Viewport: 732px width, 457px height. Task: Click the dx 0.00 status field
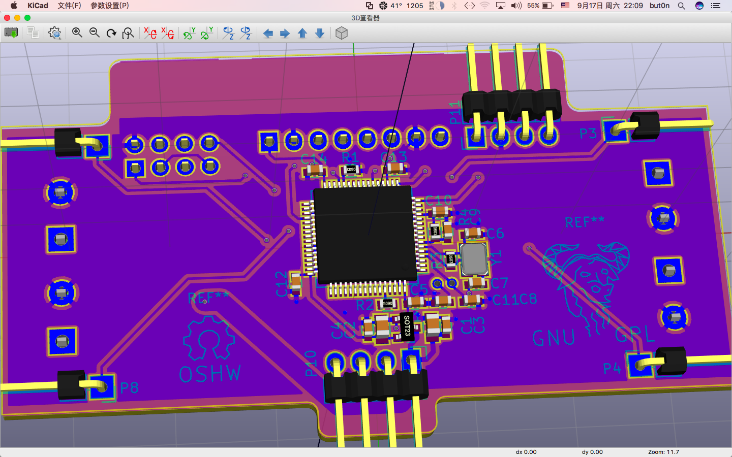pos(526,452)
